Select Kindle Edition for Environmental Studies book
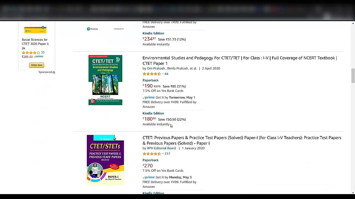Viewport: 355px width, 199px height. click(153, 113)
